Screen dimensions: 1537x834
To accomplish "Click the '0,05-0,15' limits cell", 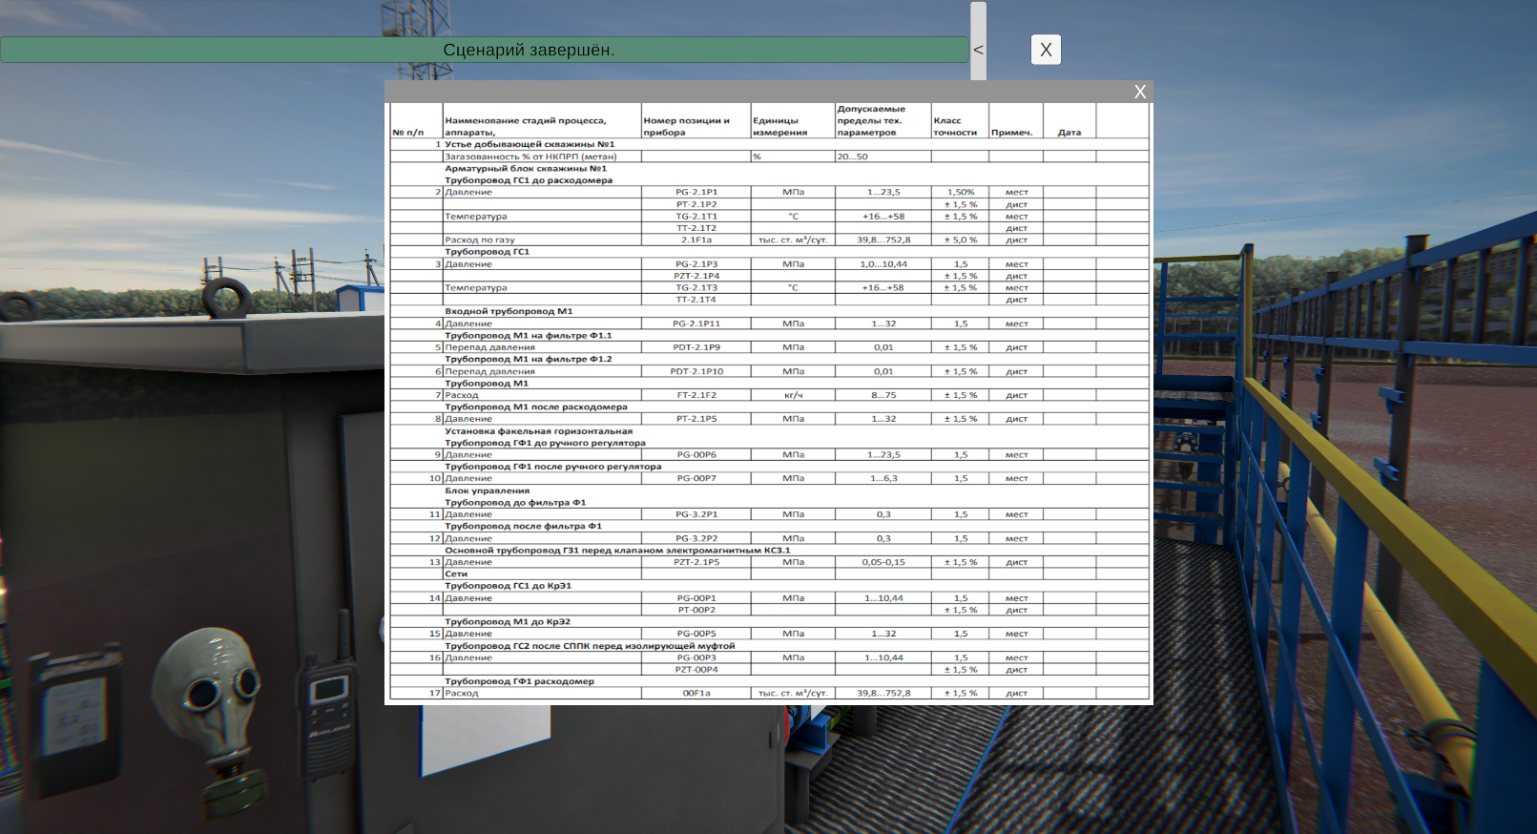I will point(883,562).
